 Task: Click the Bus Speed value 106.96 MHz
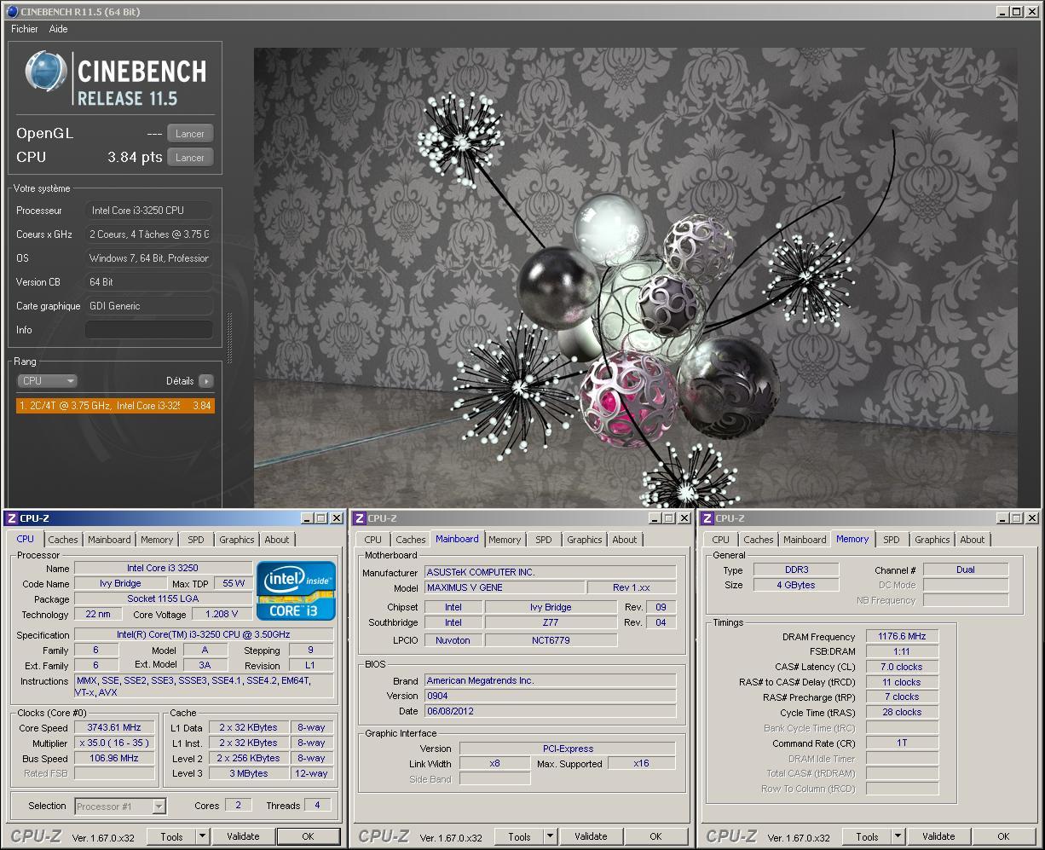(114, 759)
